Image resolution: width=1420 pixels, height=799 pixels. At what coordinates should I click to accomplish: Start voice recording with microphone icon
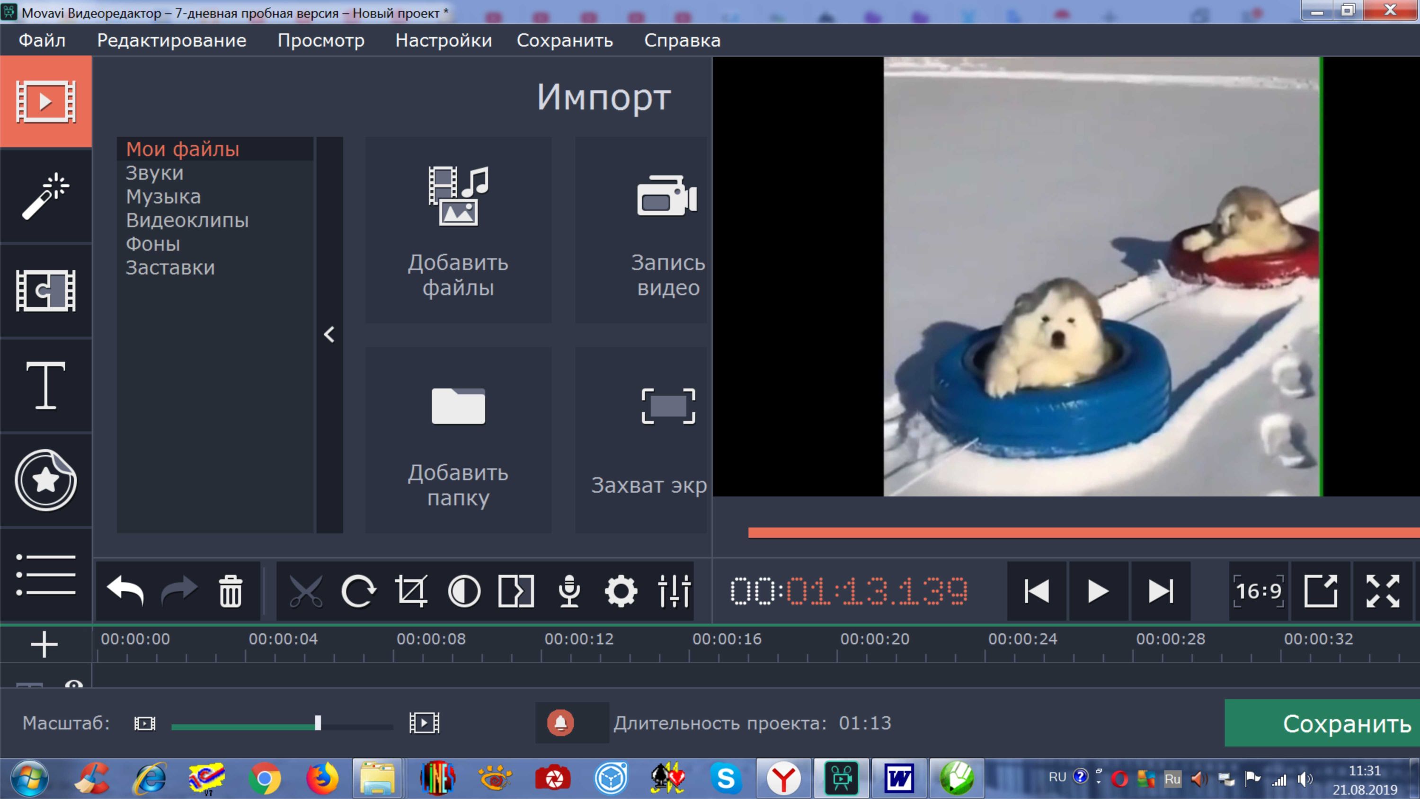click(x=569, y=591)
